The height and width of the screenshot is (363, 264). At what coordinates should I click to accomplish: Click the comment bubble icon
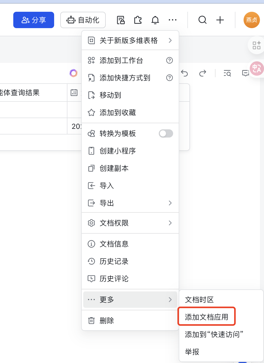[x=245, y=73]
